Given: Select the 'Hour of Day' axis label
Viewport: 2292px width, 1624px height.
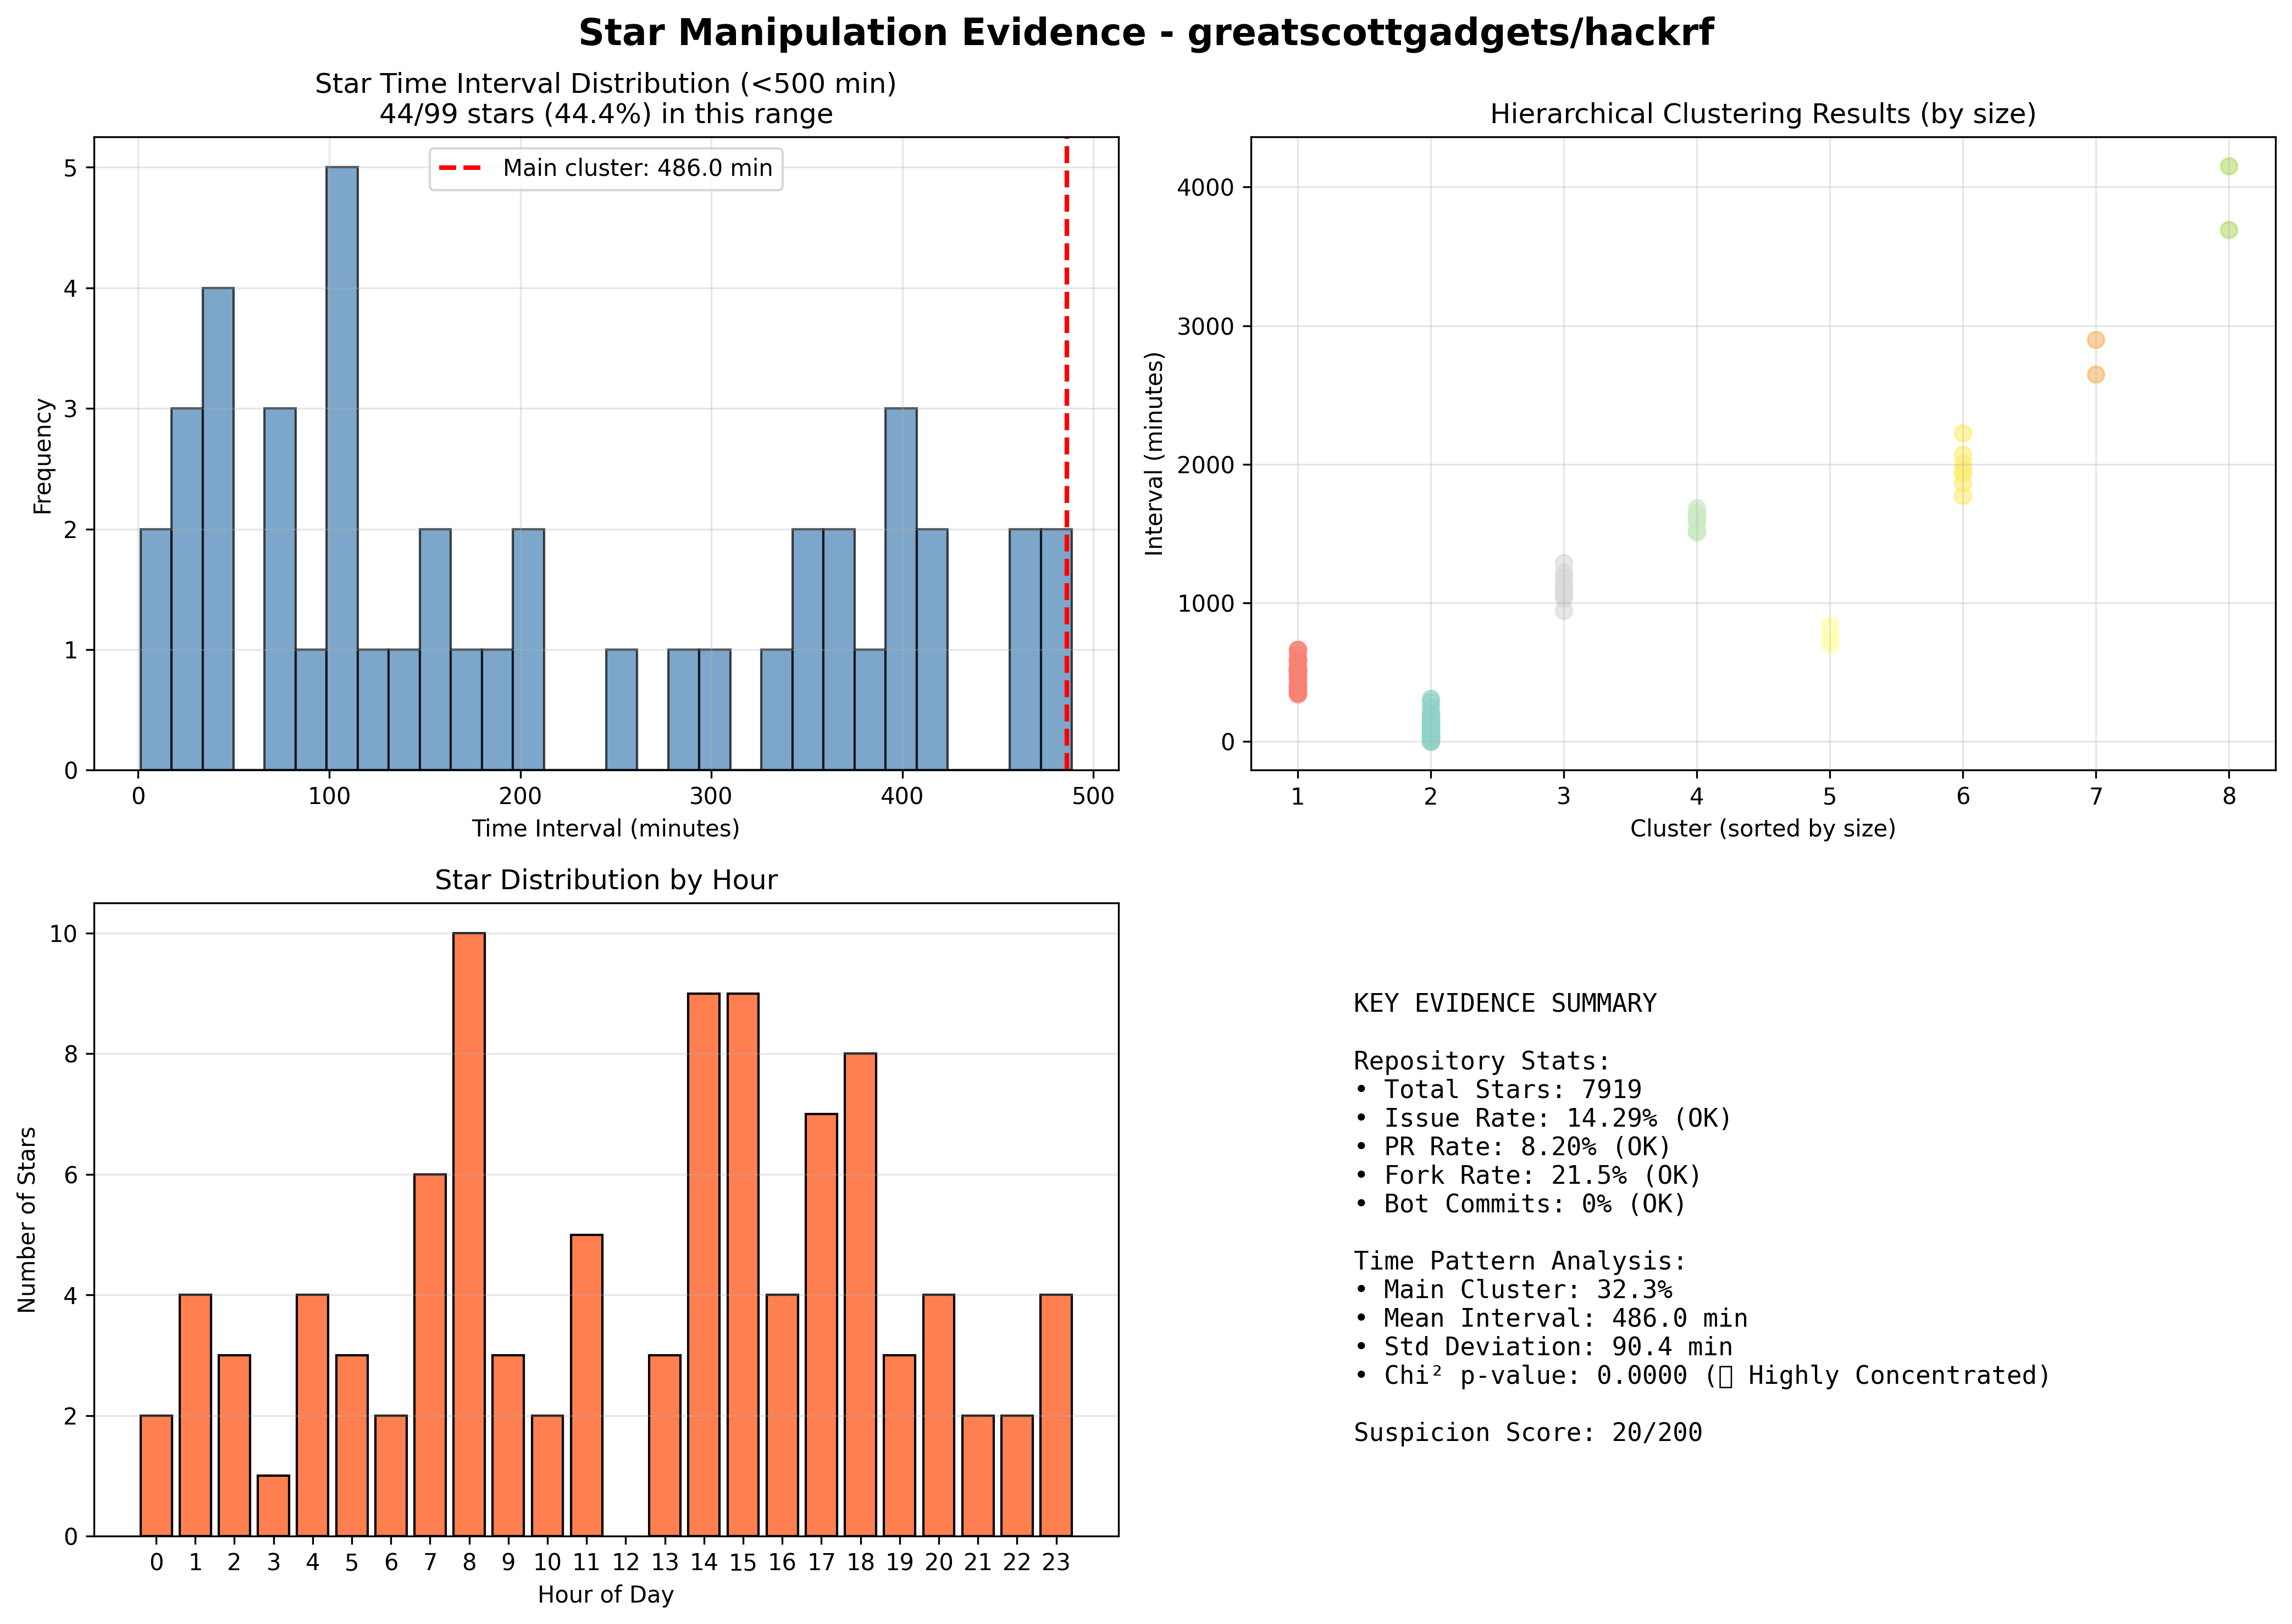Looking at the screenshot, I should coord(605,1594).
